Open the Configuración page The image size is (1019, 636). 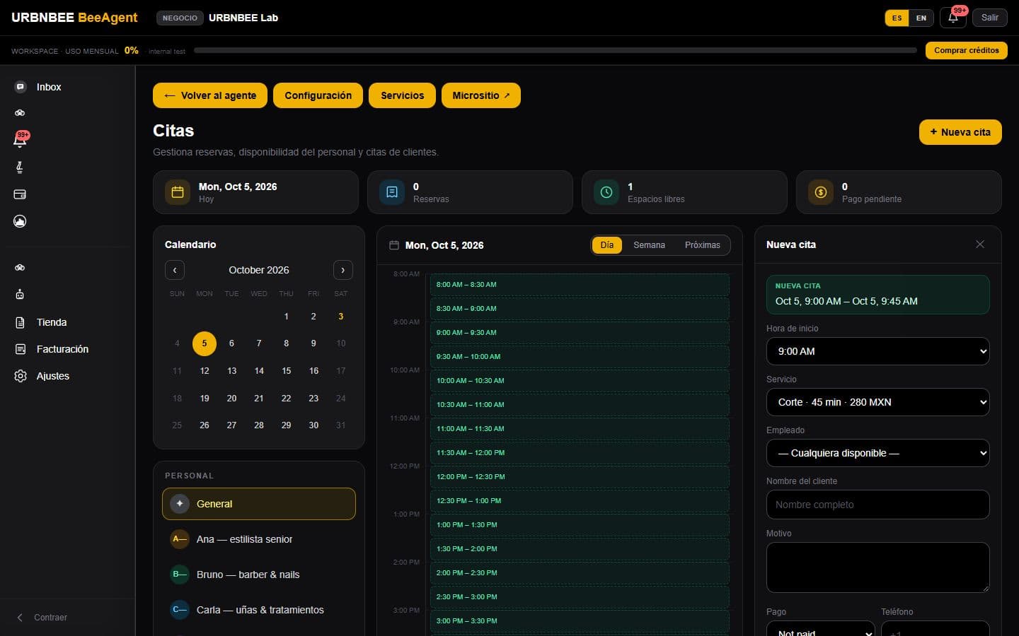point(318,95)
